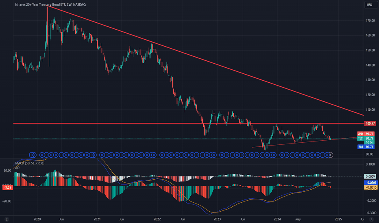This screenshot has width=379, height=223.
Task: Select the MACD (50, 51, close) indicator label
Action: coord(30,163)
